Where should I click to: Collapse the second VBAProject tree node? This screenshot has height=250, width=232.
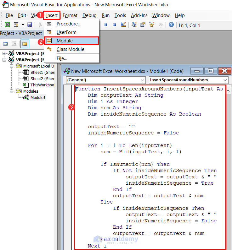(4, 60)
